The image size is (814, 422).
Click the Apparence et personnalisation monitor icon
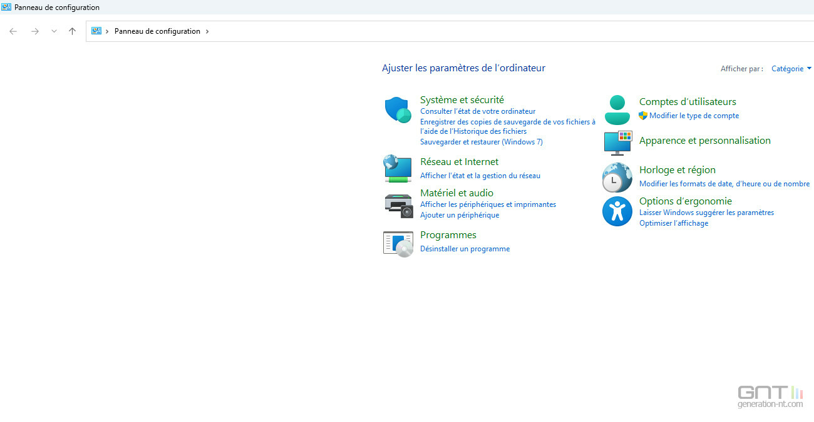tap(617, 143)
